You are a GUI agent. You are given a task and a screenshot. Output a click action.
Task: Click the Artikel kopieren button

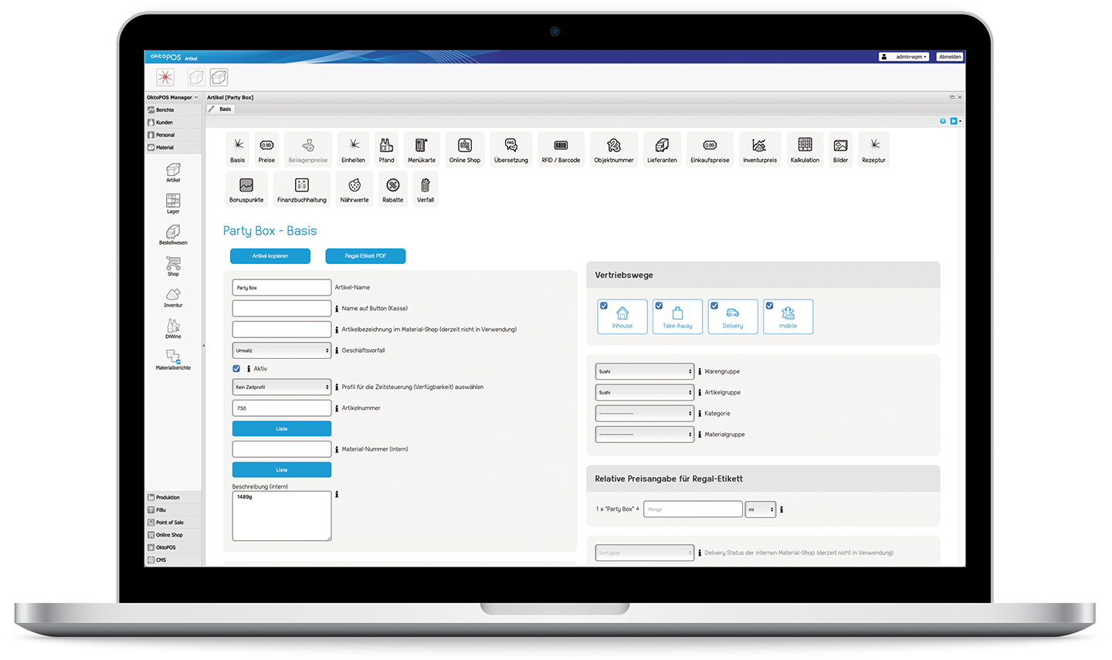coord(270,256)
